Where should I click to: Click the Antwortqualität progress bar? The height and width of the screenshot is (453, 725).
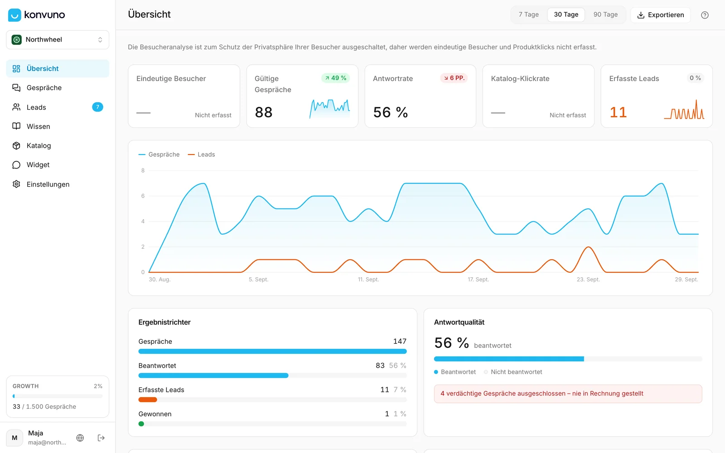click(x=568, y=359)
